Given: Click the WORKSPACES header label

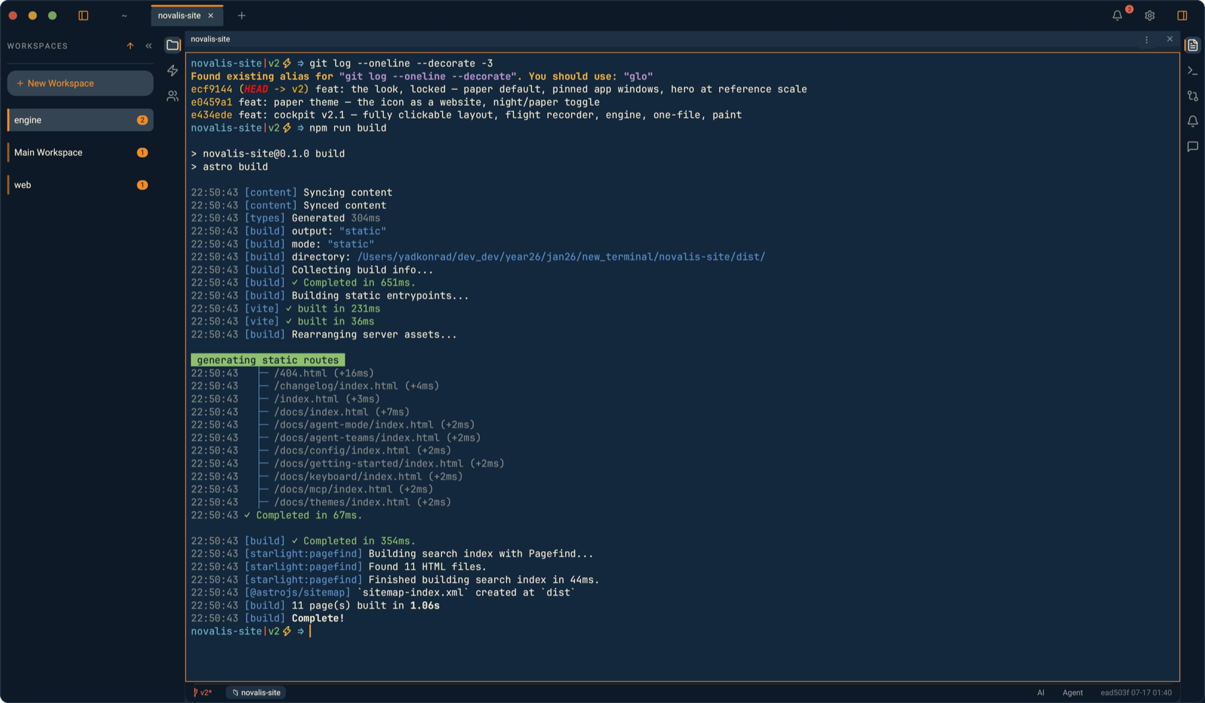Looking at the screenshot, I should tap(37, 46).
